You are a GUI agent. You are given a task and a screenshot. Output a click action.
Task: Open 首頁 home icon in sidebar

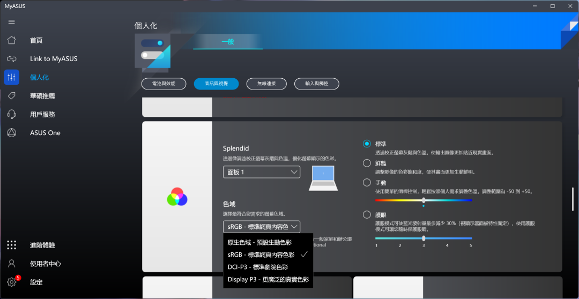click(11, 41)
